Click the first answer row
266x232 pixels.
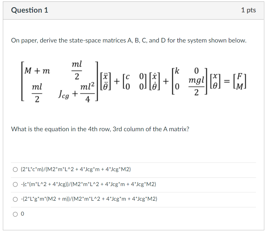(133, 169)
